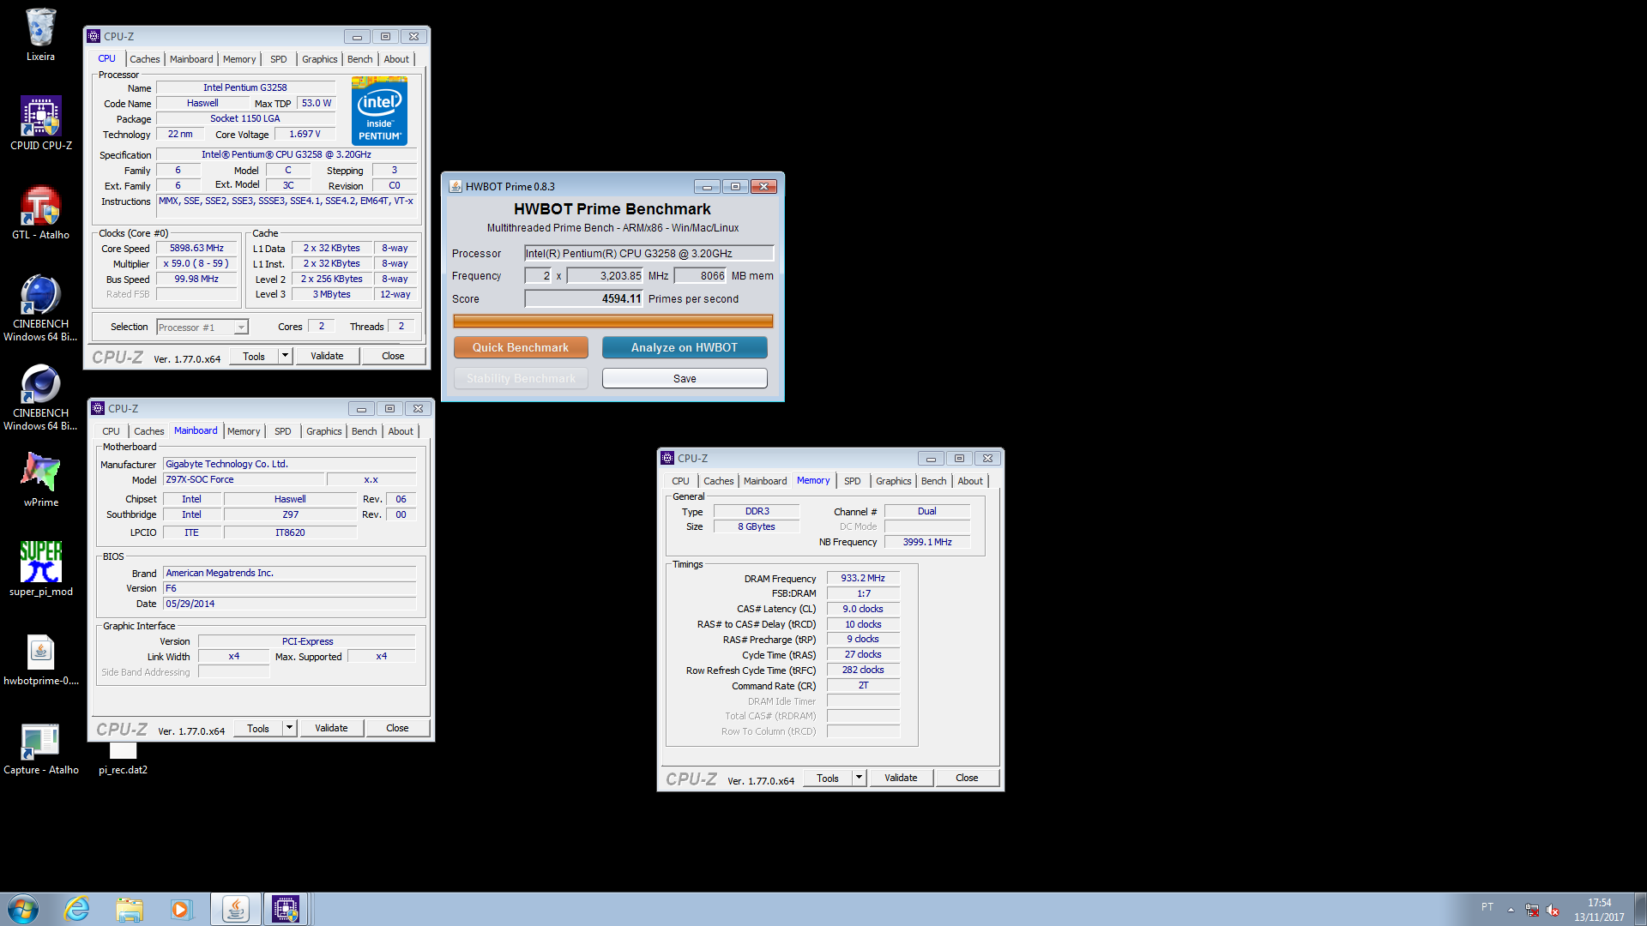This screenshot has height=926, width=1647.
Task: Switch to SPD tab in top CPU-Z window
Action: tap(279, 59)
